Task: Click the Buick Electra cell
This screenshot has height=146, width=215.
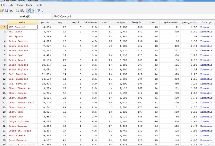Action: pos(22,46)
